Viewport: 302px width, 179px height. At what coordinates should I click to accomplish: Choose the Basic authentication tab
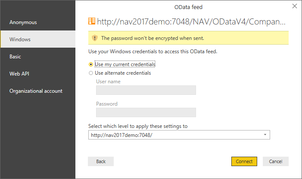coord(16,57)
